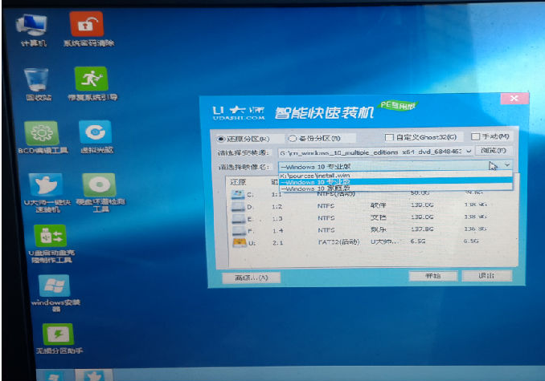Viewport: 545px width, 381px height.
Task: Click the FAT32(活动) cell in U: row
Action: point(338,242)
